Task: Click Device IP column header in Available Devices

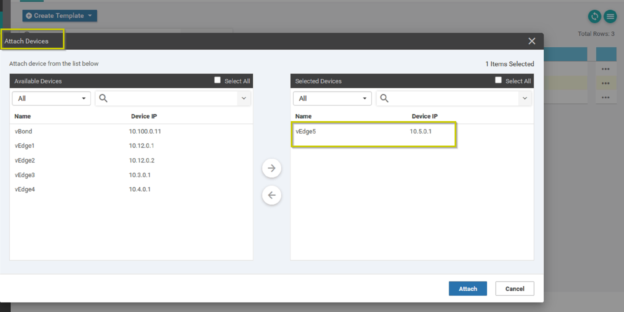Action: coord(144,116)
